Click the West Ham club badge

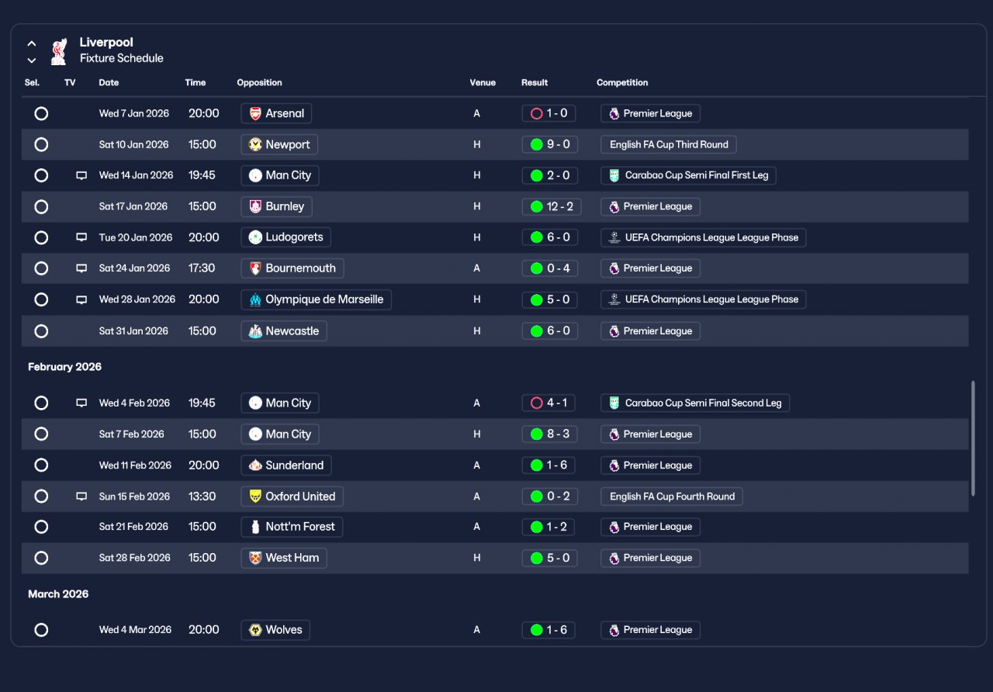[255, 558]
